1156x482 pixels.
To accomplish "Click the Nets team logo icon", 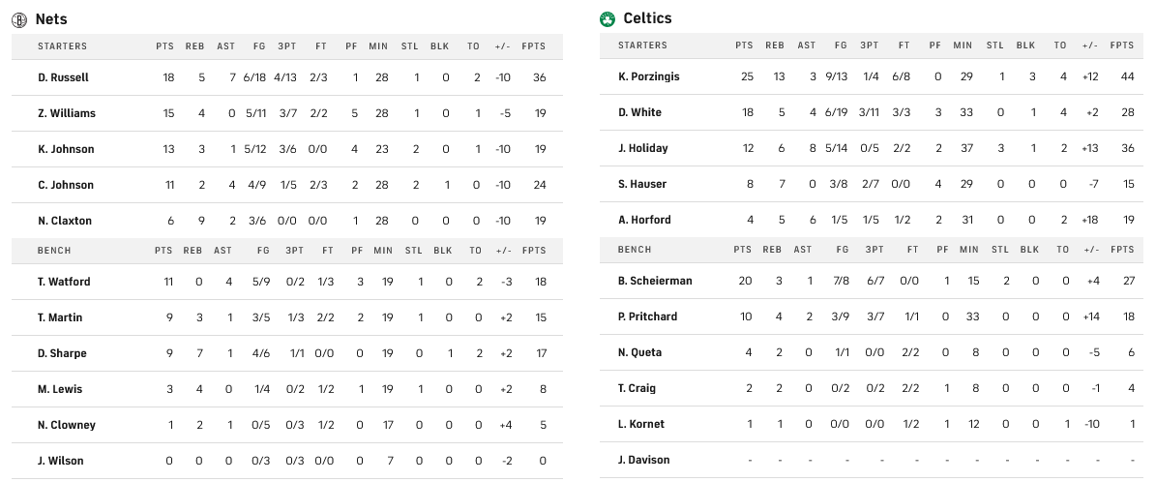I will [x=19, y=19].
